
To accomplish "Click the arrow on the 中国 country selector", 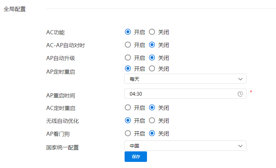I will coord(240,146).
